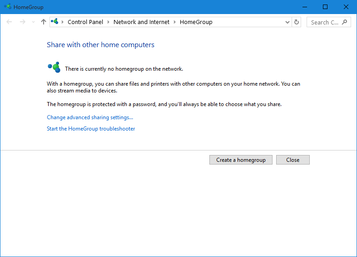Click 'Share with other home computers' heading
The width and height of the screenshot is (357, 257).
100,45
